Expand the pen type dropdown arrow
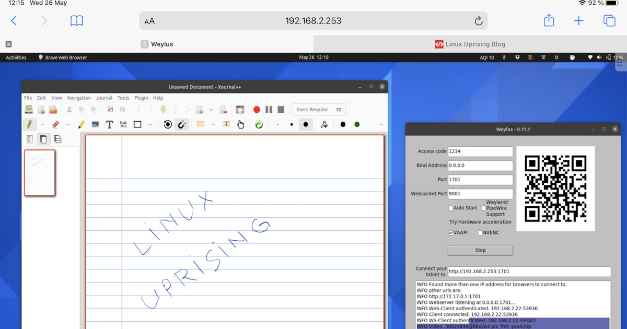This screenshot has width=627, height=329. click(x=42, y=124)
